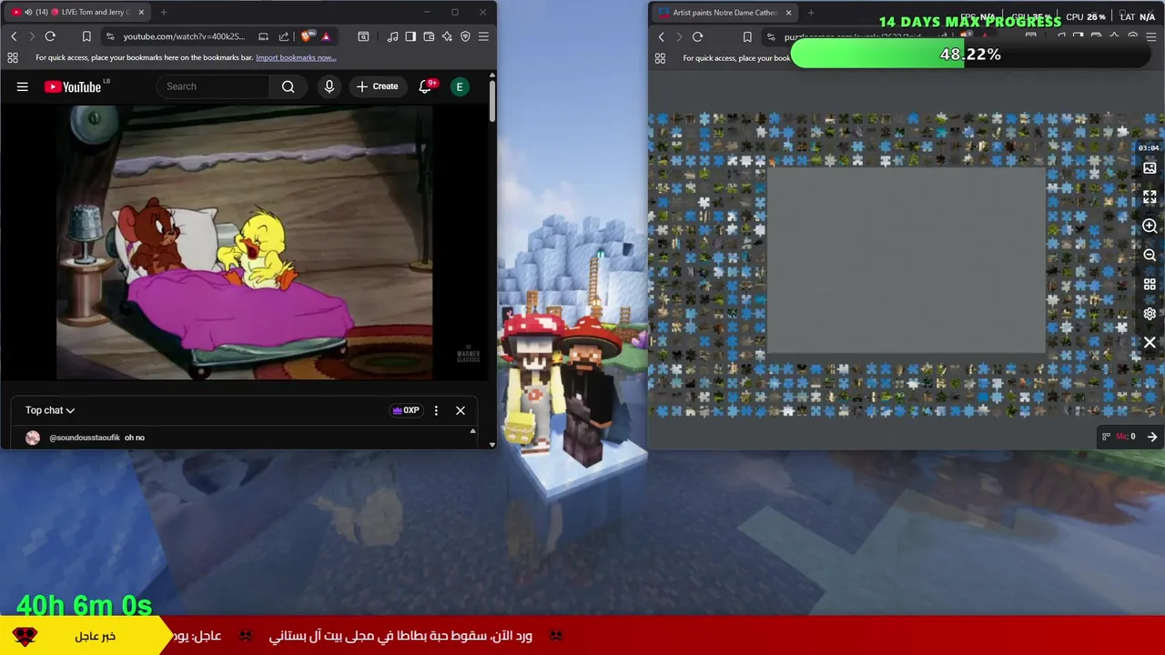Bookmark the YouTube page
The height and width of the screenshot is (655, 1165).
pos(86,36)
